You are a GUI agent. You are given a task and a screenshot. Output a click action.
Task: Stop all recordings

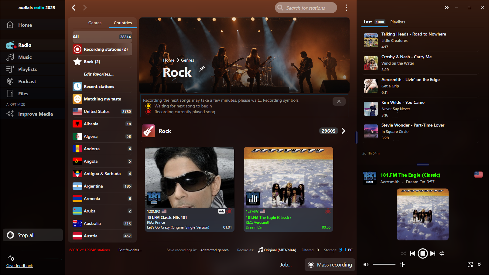click(x=33, y=235)
